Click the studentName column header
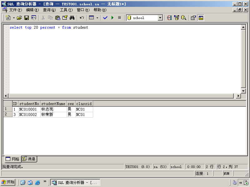This screenshot has width=250, height=187. (x=53, y=104)
